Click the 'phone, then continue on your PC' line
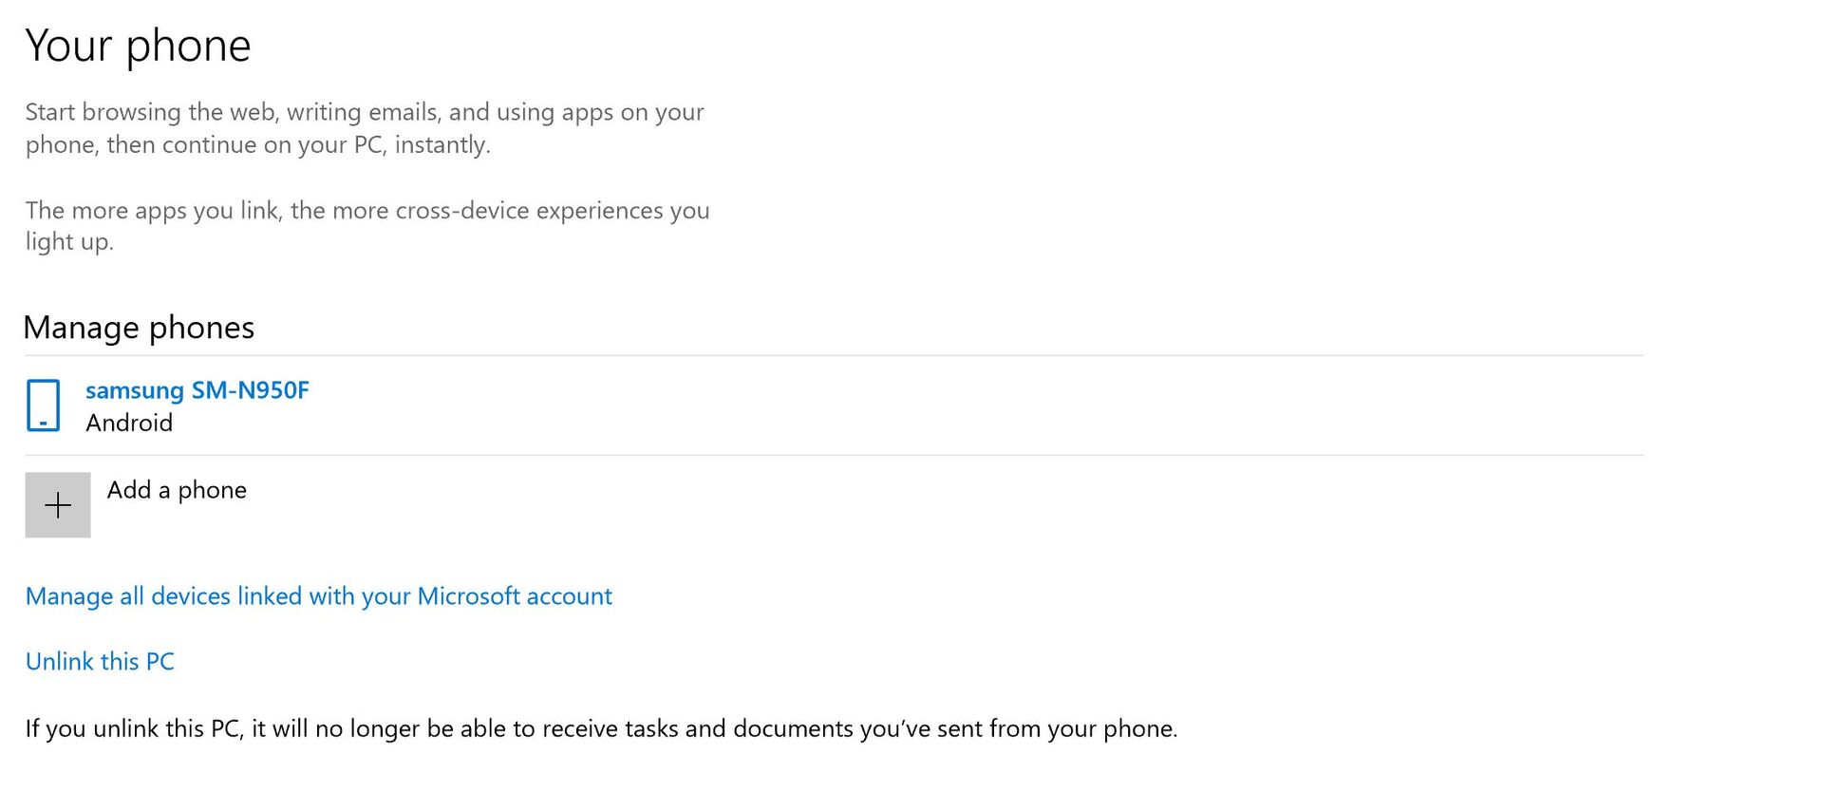The height and width of the screenshot is (792, 1823). 257,145
